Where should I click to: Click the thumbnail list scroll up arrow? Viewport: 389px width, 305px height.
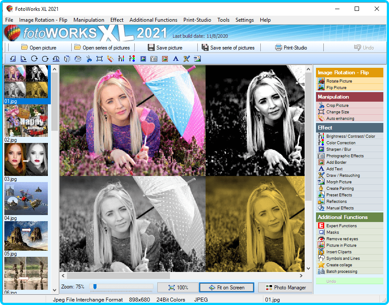(55, 69)
